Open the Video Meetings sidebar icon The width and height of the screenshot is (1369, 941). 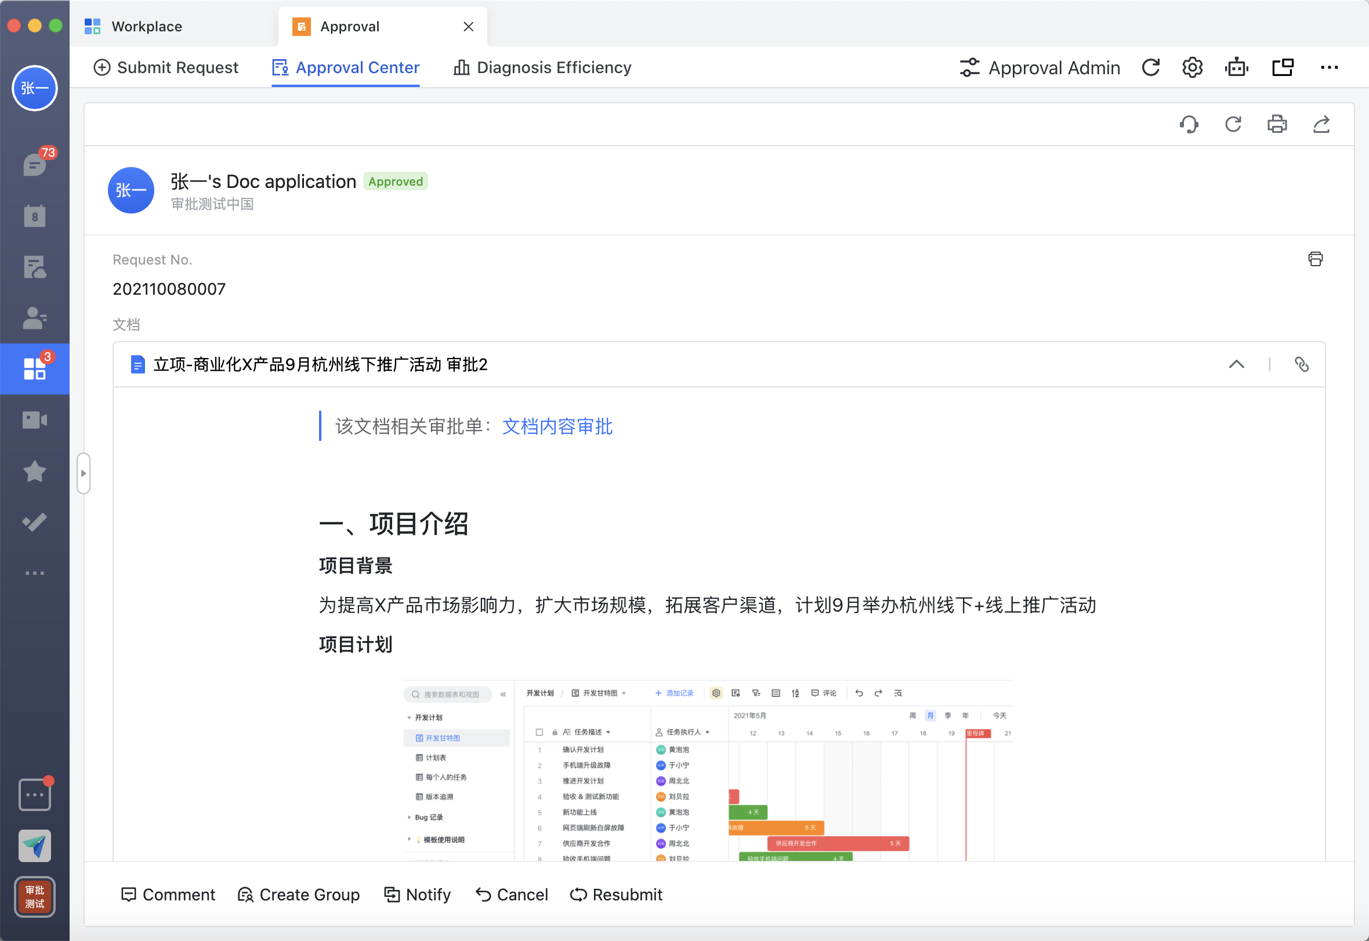pyautogui.click(x=35, y=420)
